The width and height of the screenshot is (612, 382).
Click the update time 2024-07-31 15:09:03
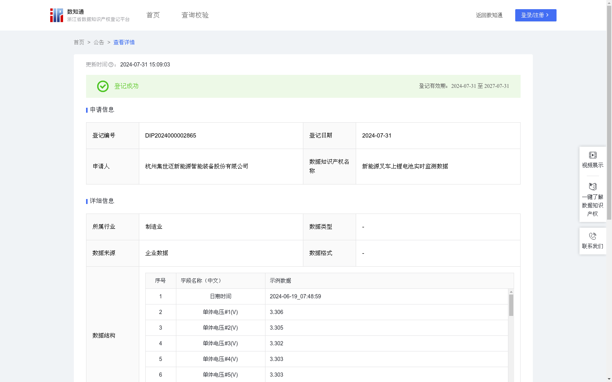click(145, 65)
